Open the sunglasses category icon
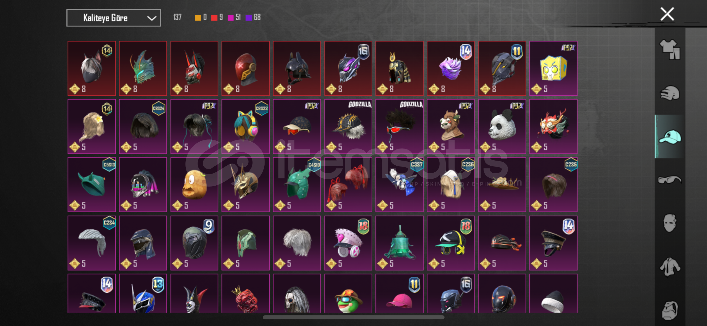The width and height of the screenshot is (707, 326). click(670, 180)
